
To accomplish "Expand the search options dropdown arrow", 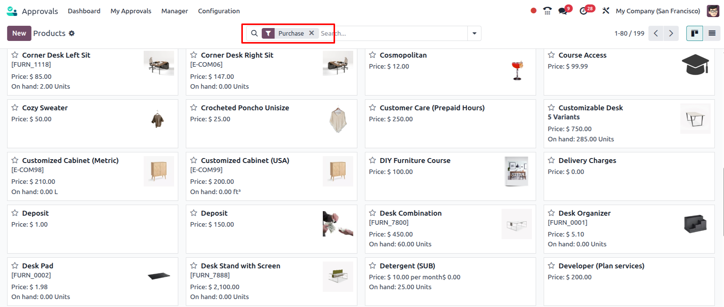I will click(474, 33).
